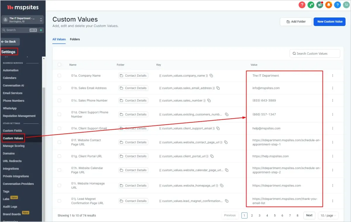This screenshot has width=351, height=222.
Task: Copy the sales_email_address key icon
Action: click(x=218, y=88)
